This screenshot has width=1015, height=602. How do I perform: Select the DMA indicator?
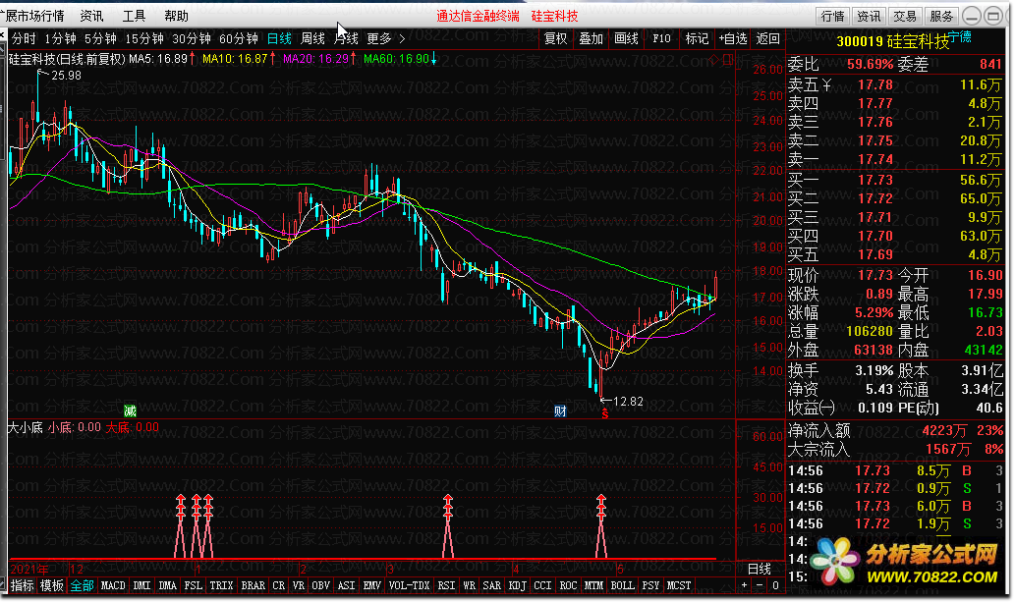168,585
